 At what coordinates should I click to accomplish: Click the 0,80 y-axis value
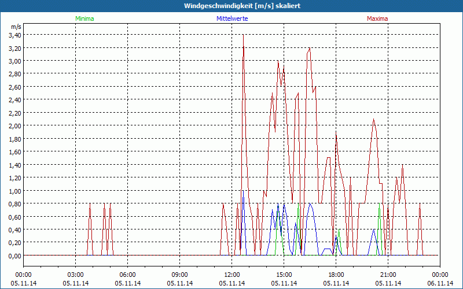(x=15, y=204)
